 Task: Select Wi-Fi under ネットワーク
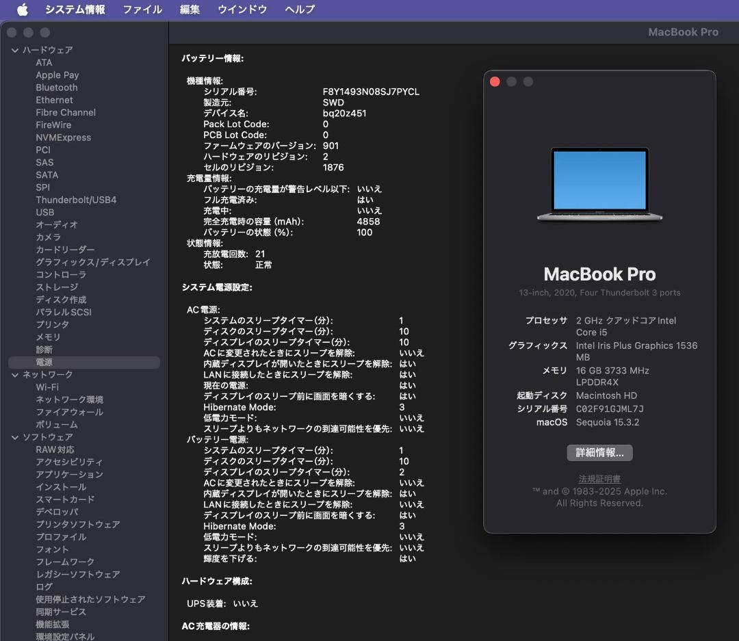(x=47, y=387)
